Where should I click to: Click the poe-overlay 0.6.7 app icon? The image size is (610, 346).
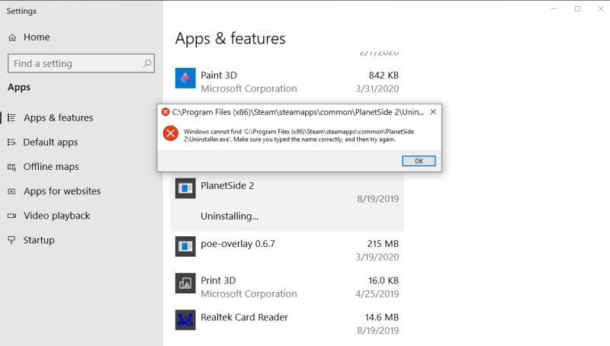(185, 246)
